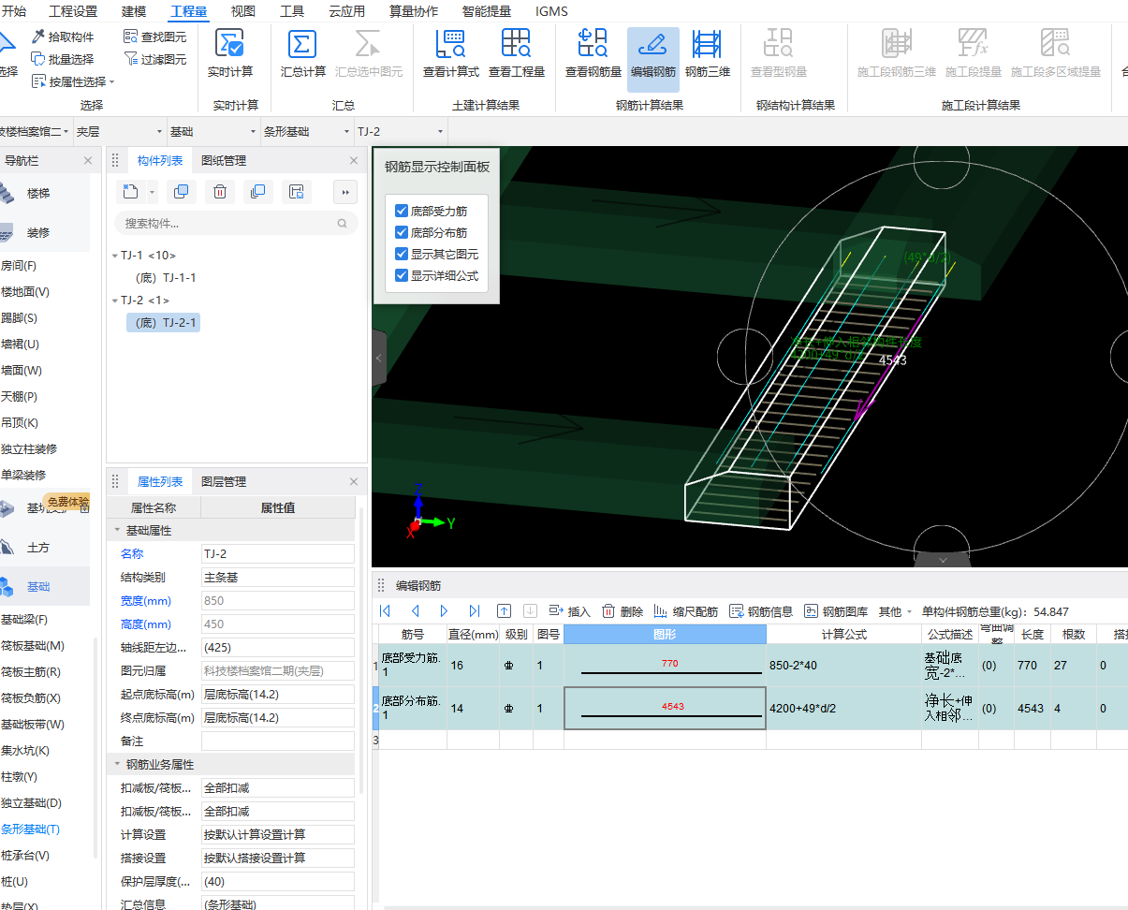
Task: Collapse the 3D view bottom handle
Action: click(x=942, y=560)
